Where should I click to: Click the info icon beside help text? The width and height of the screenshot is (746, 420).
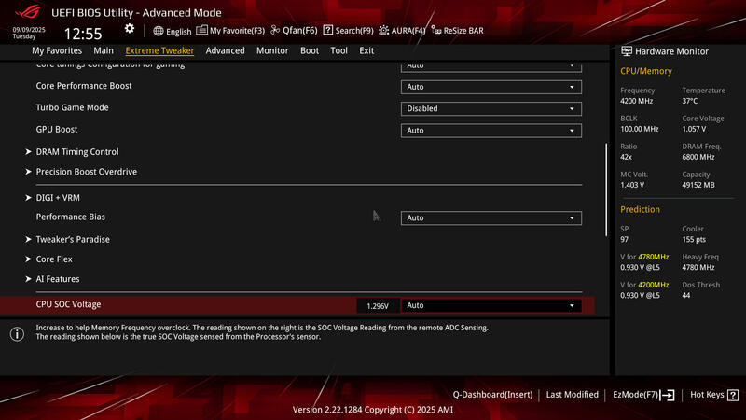coord(17,334)
